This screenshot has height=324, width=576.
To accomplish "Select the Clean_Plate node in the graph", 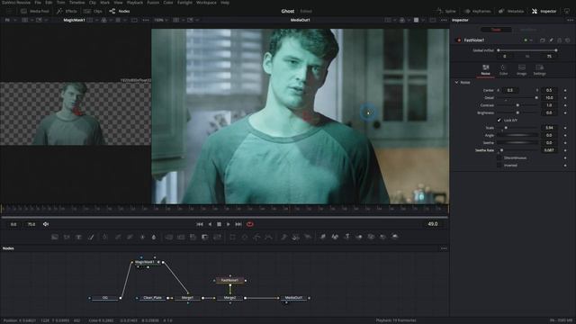I will point(152,298).
